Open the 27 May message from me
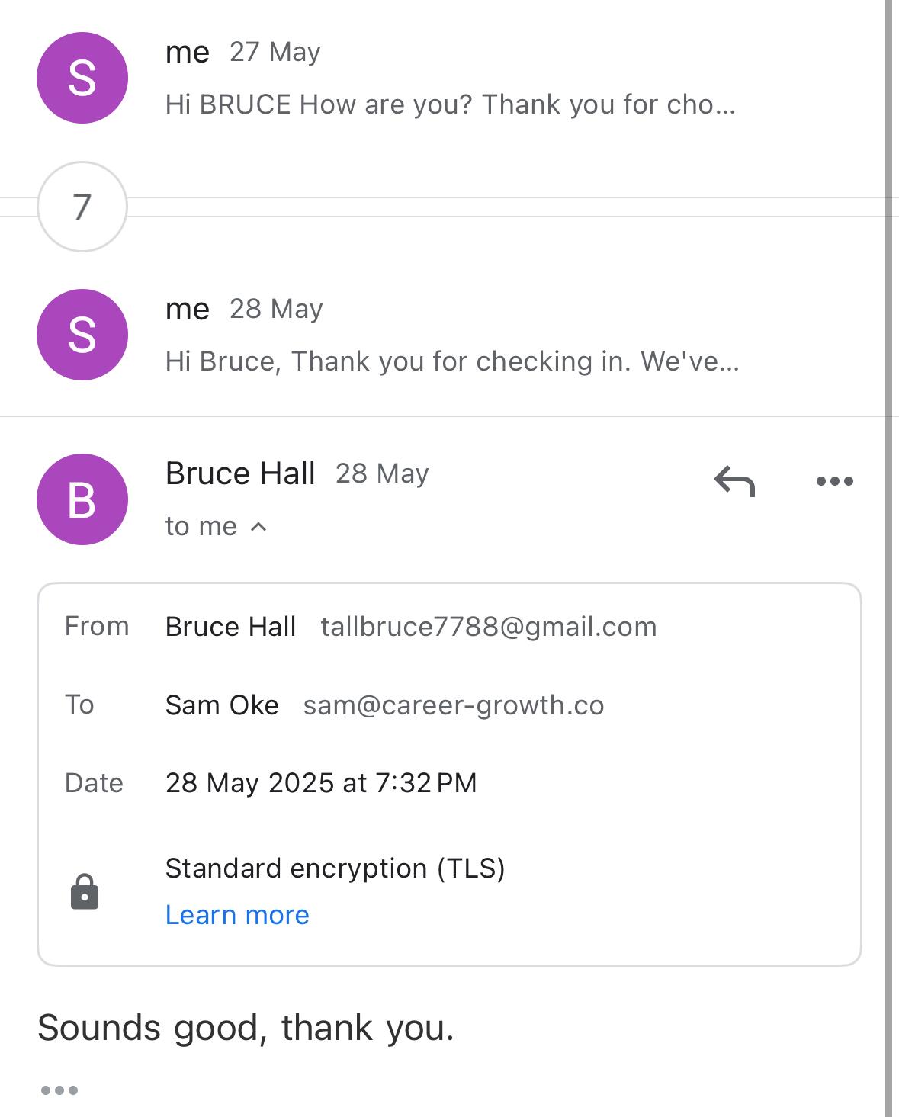The image size is (899, 1117). point(450,104)
